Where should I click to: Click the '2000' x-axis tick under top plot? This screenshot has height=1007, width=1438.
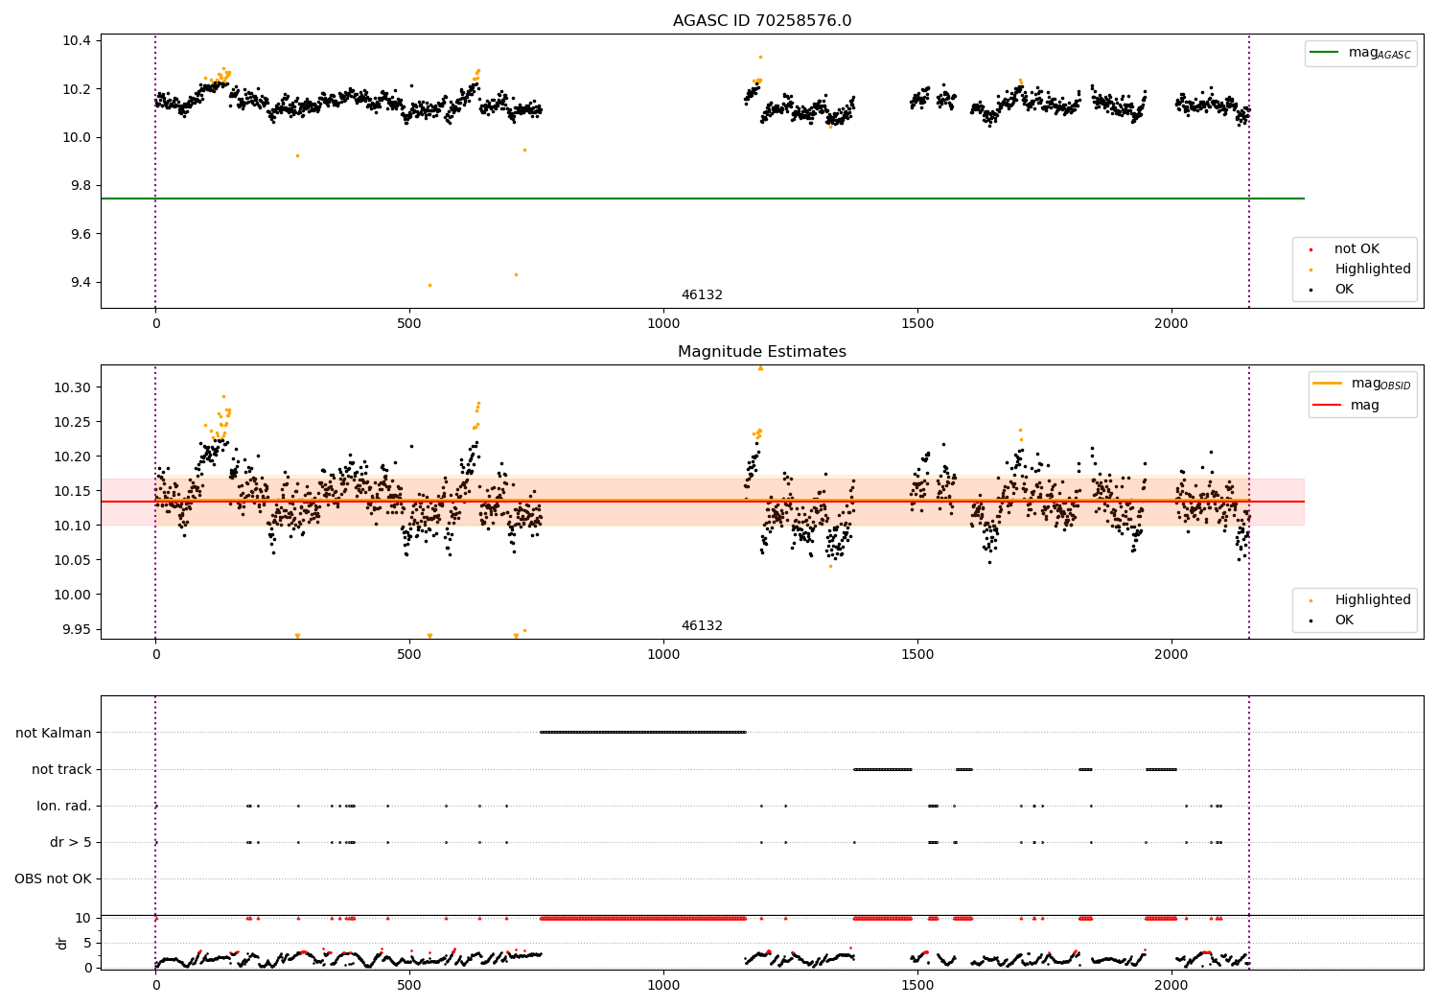pyautogui.click(x=1171, y=324)
